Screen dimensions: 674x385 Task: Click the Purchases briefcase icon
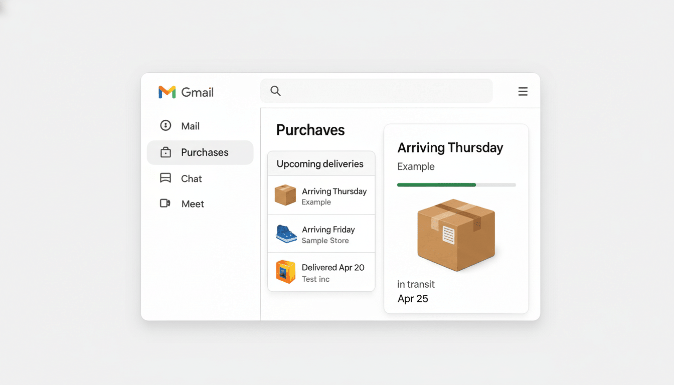(x=165, y=152)
